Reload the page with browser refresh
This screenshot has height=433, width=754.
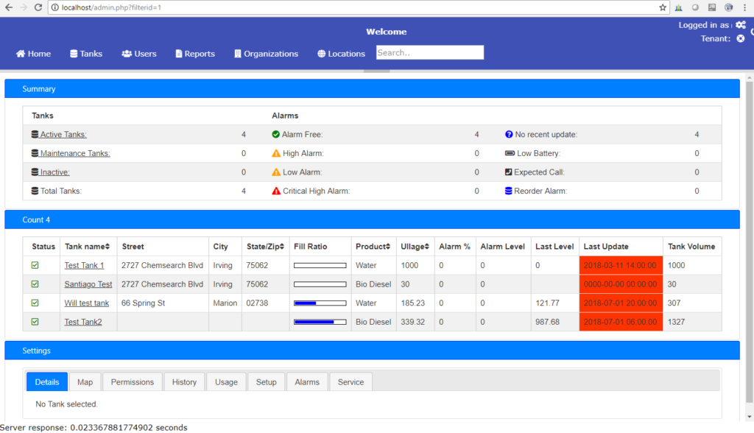[38, 7]
